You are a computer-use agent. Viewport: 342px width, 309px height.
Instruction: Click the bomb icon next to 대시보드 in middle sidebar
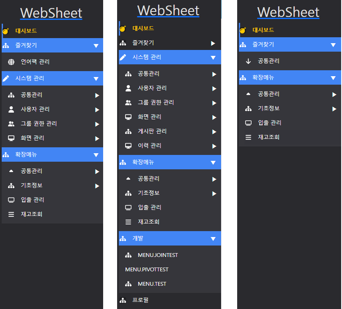click(x=123, y=28)
